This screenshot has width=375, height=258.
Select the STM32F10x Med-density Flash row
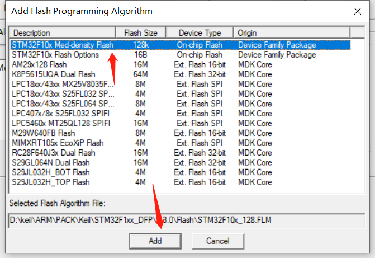coord(181,45)
